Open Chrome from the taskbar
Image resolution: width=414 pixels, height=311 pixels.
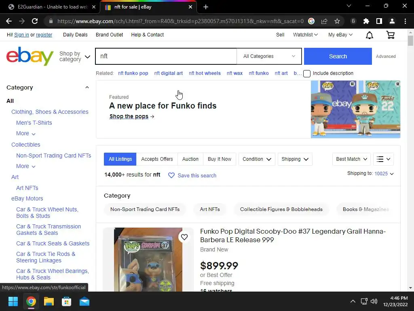coord(31,301)
